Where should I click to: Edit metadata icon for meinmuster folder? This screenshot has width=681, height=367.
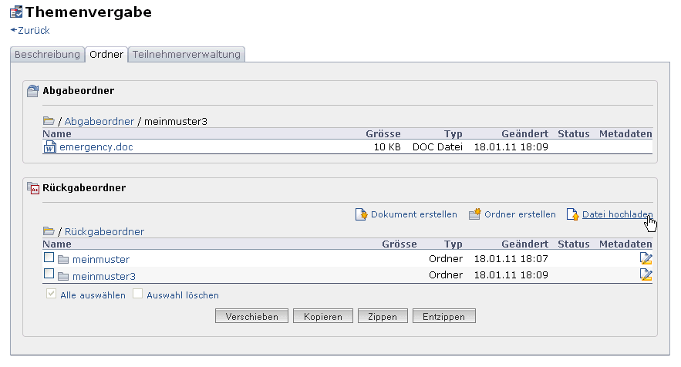click(x=646, y=259)
